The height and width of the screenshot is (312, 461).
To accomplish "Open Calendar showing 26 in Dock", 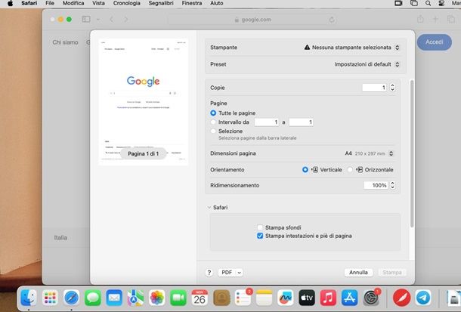I will [200, 298].
